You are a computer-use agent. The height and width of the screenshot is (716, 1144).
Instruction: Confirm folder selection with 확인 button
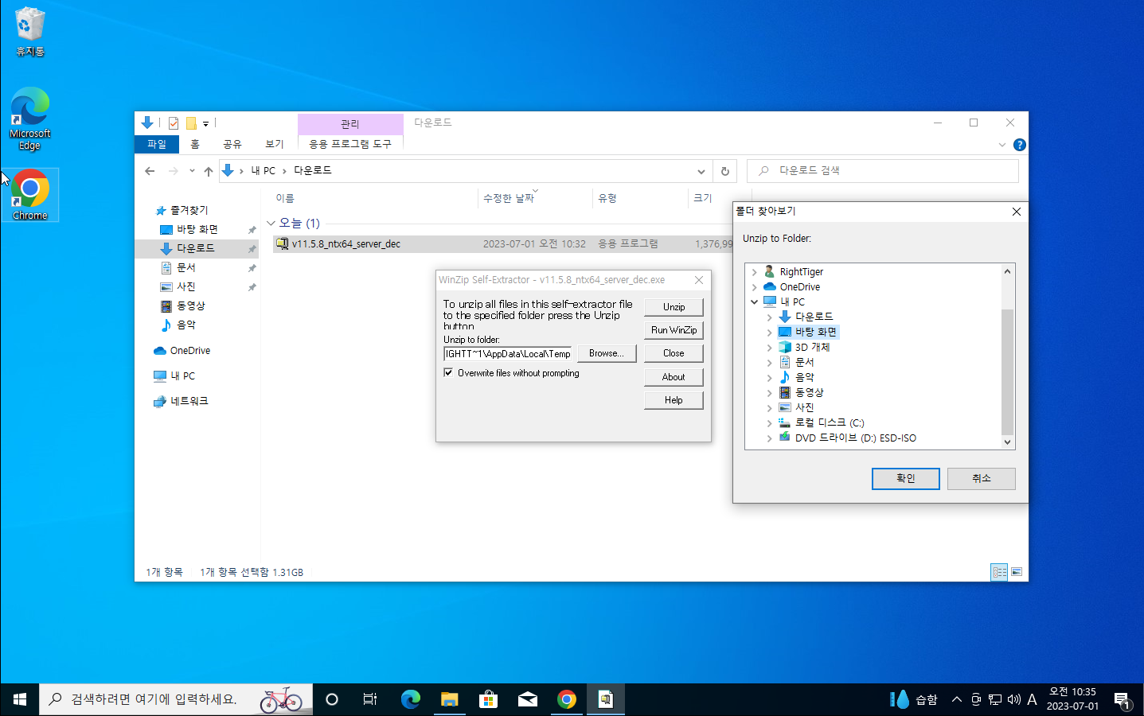pyautogui.click(x=906, y=478)
